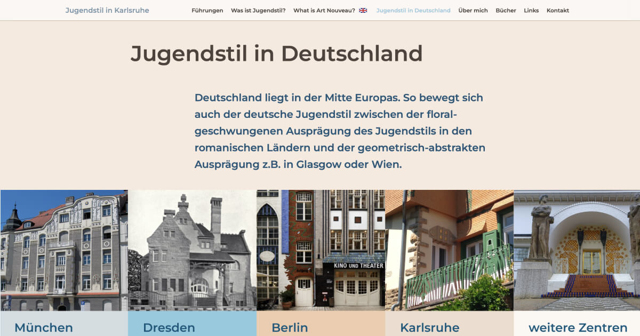The width and height of the screenshot is (640, 336).
Task: Open the Kontakt page
Action: click(x=557, y=10)
